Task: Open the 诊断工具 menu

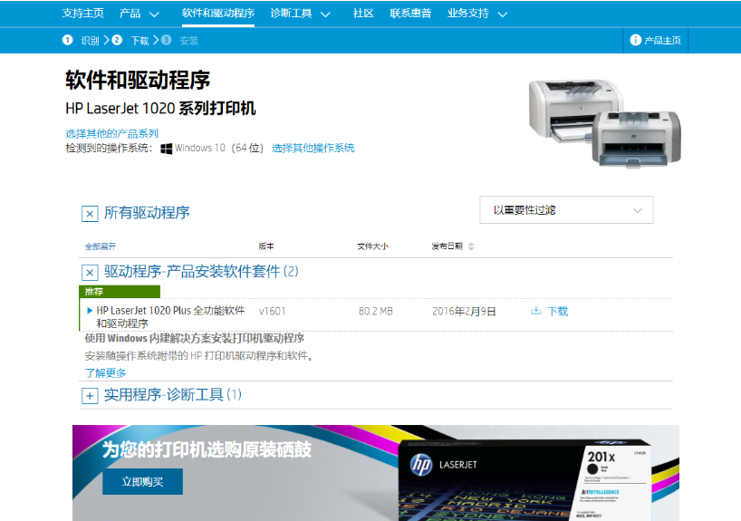Action: coord(300,14)
